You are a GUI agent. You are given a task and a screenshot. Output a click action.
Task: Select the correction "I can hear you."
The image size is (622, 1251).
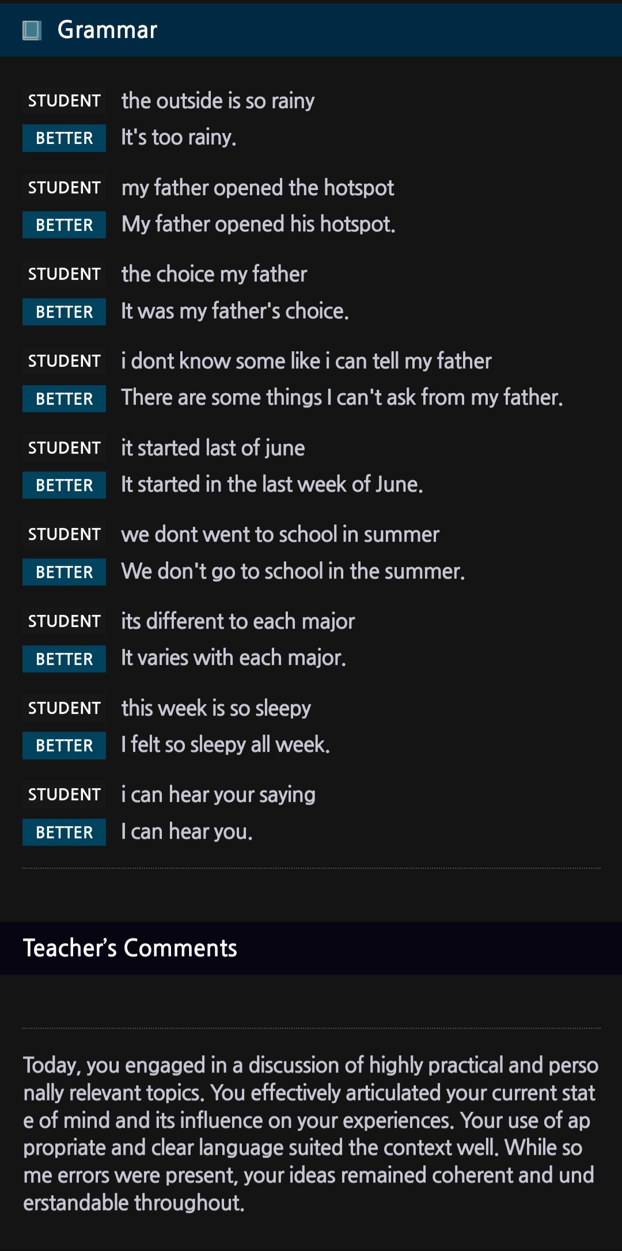(187, 832)
